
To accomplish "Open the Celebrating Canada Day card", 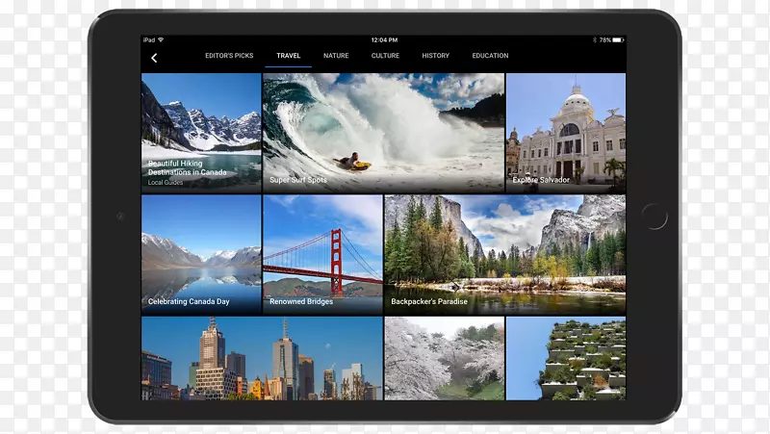I will pos(201,254).
